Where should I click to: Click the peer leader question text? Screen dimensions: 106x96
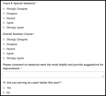(32, 83)
